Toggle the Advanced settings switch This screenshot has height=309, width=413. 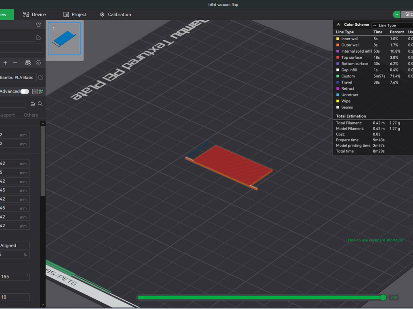(x=25, y=91)
